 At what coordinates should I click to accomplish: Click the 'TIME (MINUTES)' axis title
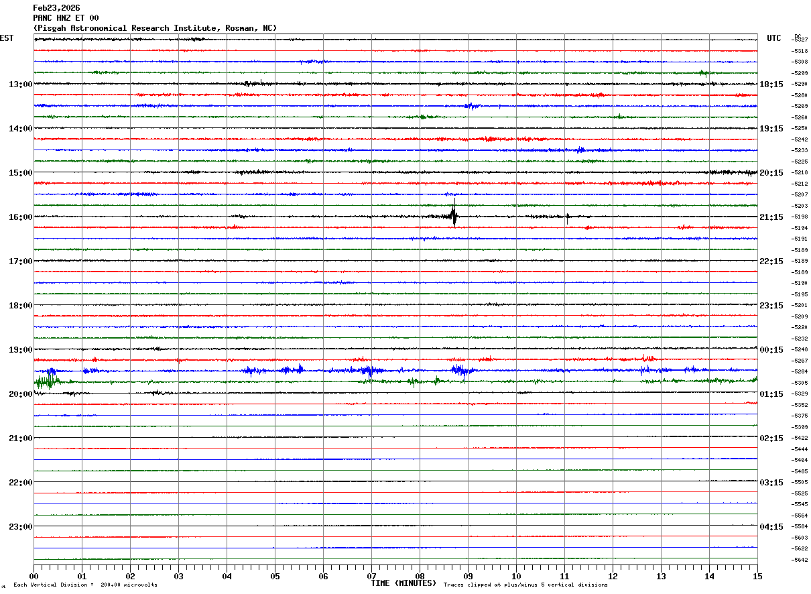pos(403,583)
